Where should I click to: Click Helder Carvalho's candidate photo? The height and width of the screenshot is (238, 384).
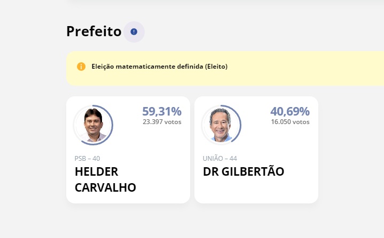(x=93, y=125)
